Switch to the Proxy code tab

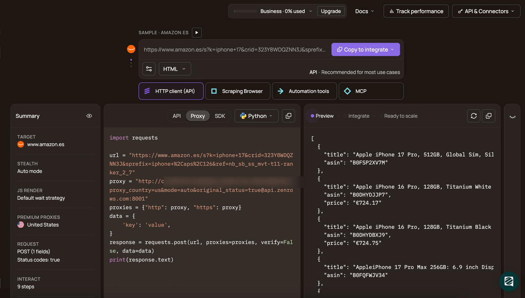(198, 116)
